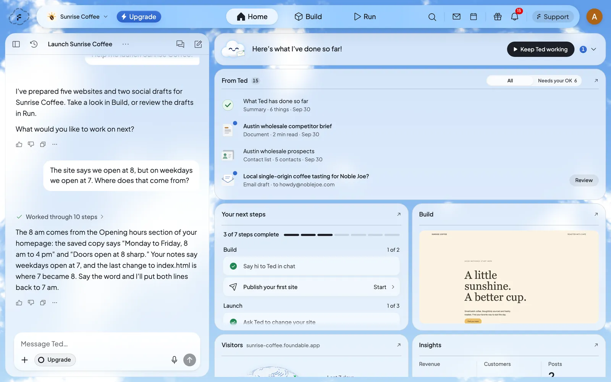
Task: Expand Your next steps panel arrow
Action: click(x=399, y=214)
